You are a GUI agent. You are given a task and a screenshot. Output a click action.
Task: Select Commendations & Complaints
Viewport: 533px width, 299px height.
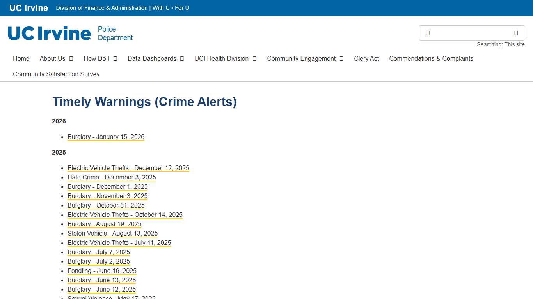(431, 58)
